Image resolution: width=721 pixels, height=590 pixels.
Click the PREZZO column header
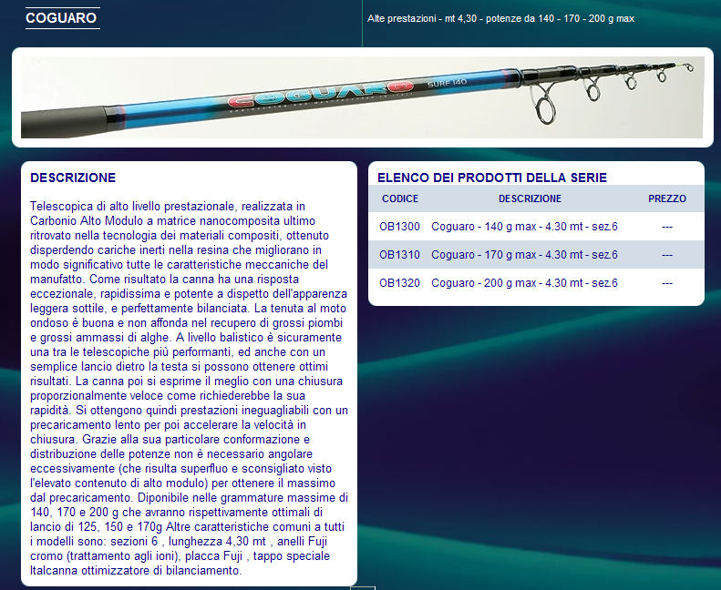[x=666, y=198]
